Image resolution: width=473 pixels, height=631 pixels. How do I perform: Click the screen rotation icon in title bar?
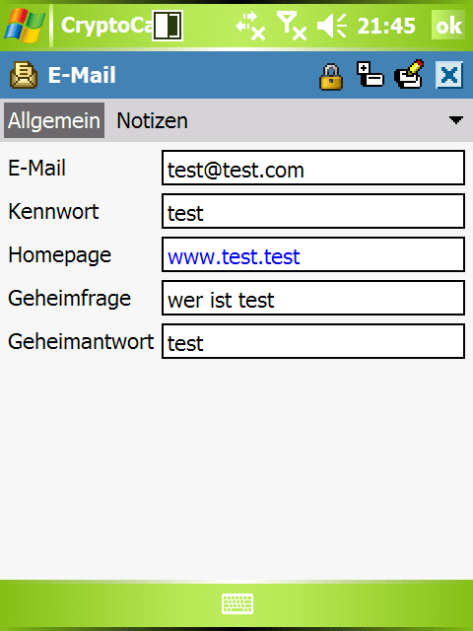pyautogui.click(x=168, y=26)
